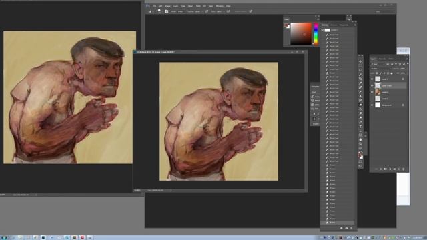This screenshot has height=240, width=427.
Task: Select the Zoom tool
Action: 360,144
